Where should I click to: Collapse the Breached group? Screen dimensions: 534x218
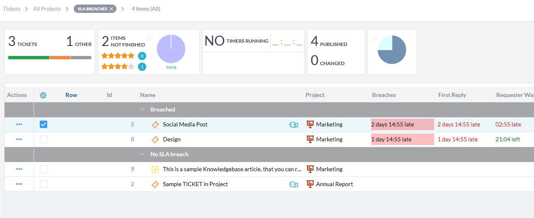click(143, 109)
